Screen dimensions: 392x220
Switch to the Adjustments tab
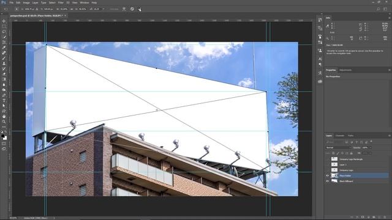(x=345, y=70)
